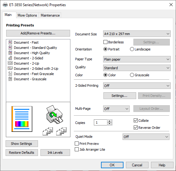Screen dimensions: 176x171
Task: Click the right collated pages icon in the preview pane
Action: tap(61, 131)
